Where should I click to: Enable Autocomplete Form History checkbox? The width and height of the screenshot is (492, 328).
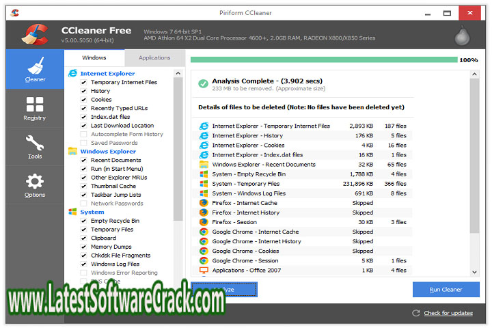point(83,134)
